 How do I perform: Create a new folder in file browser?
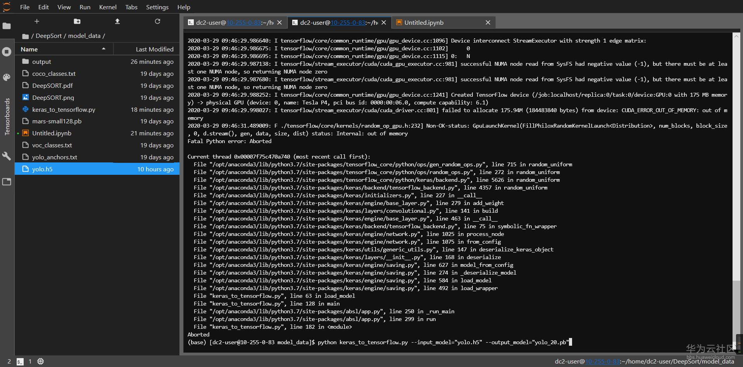[77, 21]
